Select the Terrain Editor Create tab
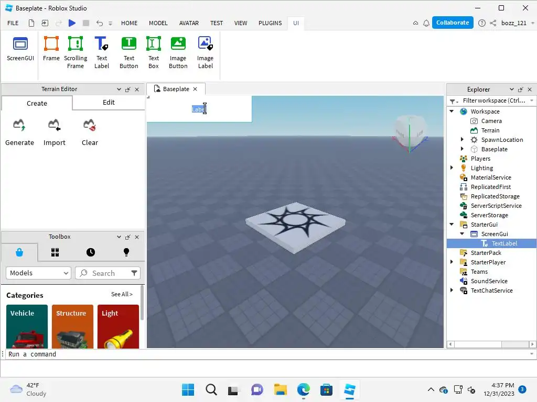Viewport: 537px width, 402px height. point(37,103)
